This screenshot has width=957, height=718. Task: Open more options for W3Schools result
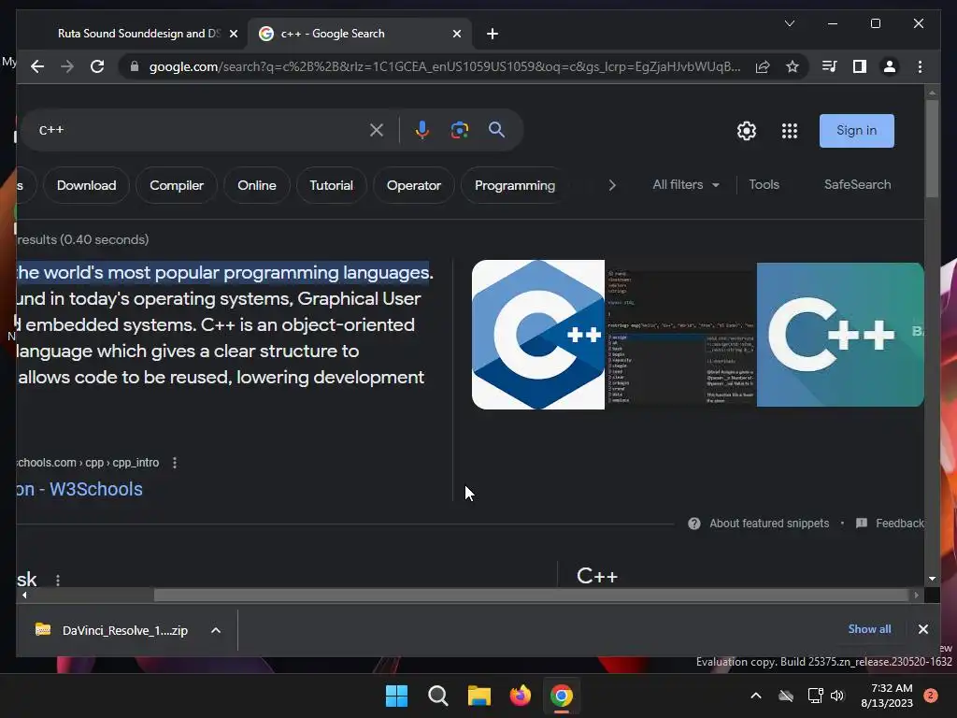pyautogui.click(x=175, y=463)
